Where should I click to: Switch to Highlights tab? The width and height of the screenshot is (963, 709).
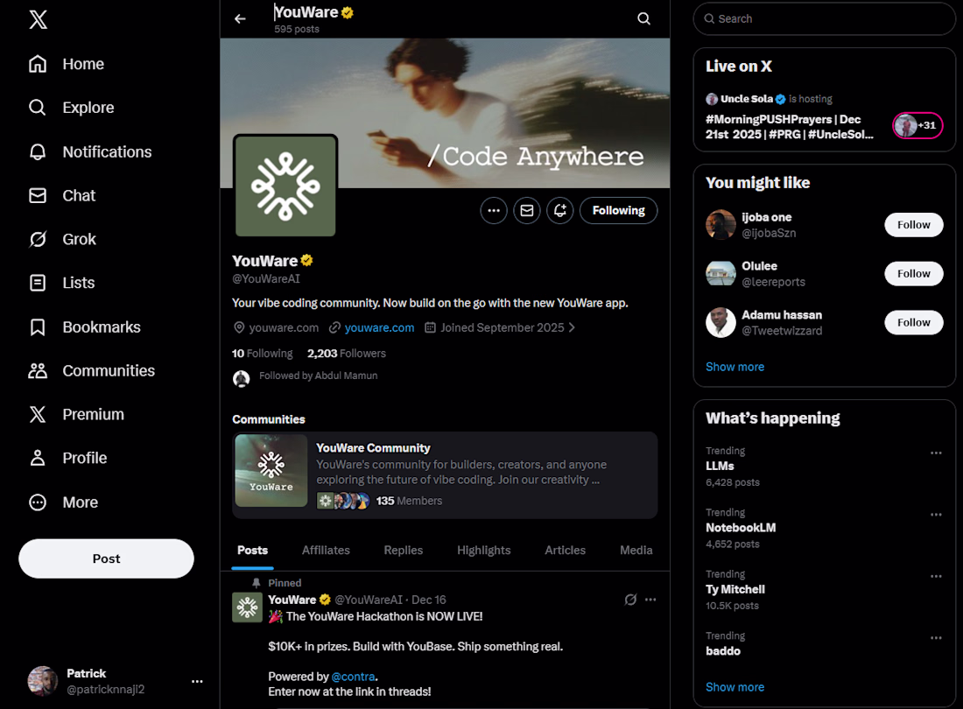484,551
